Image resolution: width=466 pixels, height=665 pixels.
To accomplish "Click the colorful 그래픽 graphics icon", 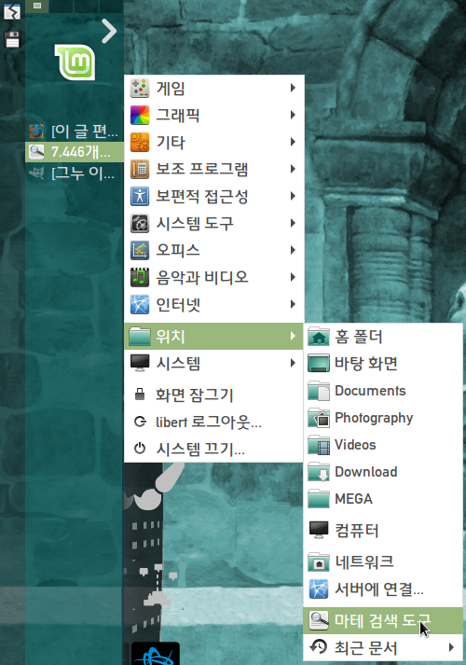I will pyautogui.click(x=140, y=115).
